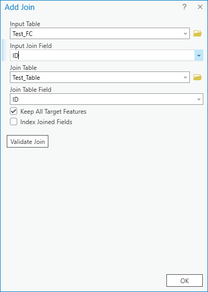Viewport: 208px width, 292px height.
Task: Click the Validate Join button
Action: (x=28, y=141)
